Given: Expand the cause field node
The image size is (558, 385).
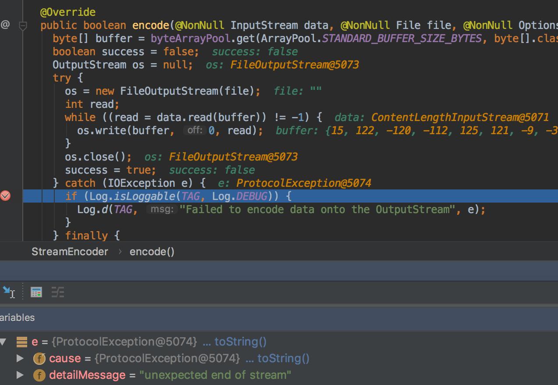Looking at the screenshot, I should coord(20,359).
